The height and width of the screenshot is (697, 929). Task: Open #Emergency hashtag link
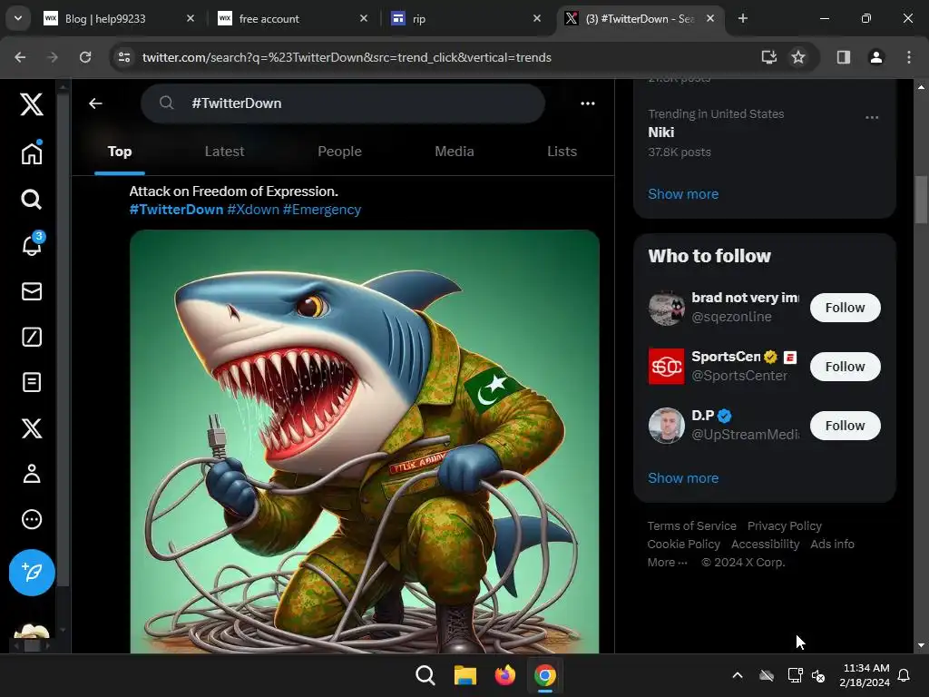(x=322, y=210)
